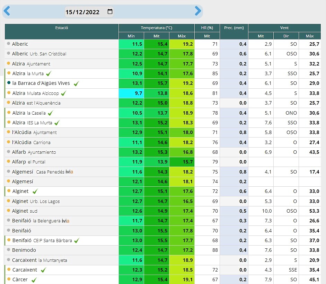Click the 88 humidity value for Benimodo
Viewport: 326px width, 284px height.
pyautogui.click(x=215, y=250)
